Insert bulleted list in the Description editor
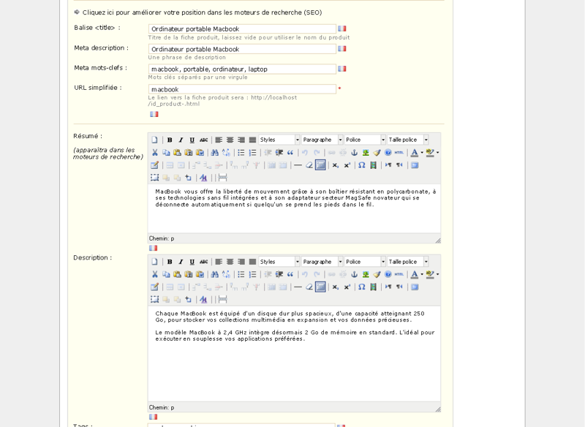The height and width of the screenshot is (427, 585). 241,274
